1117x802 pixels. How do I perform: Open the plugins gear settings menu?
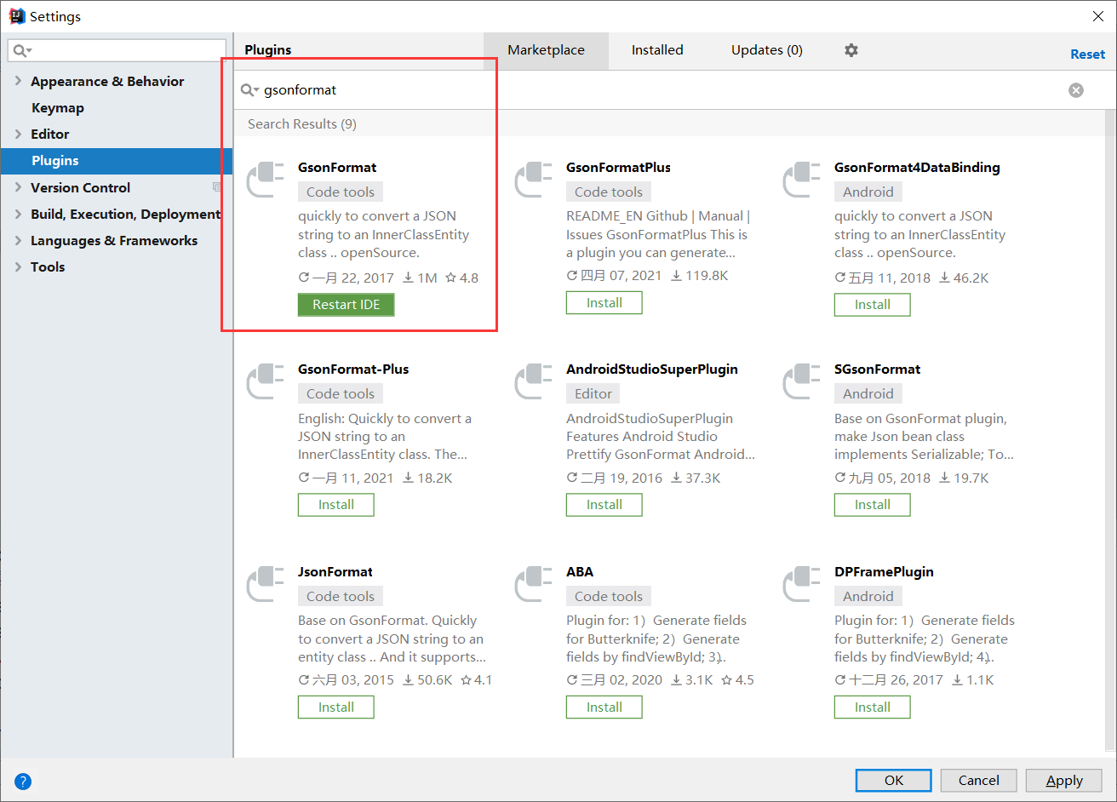(x=851, y=50)
